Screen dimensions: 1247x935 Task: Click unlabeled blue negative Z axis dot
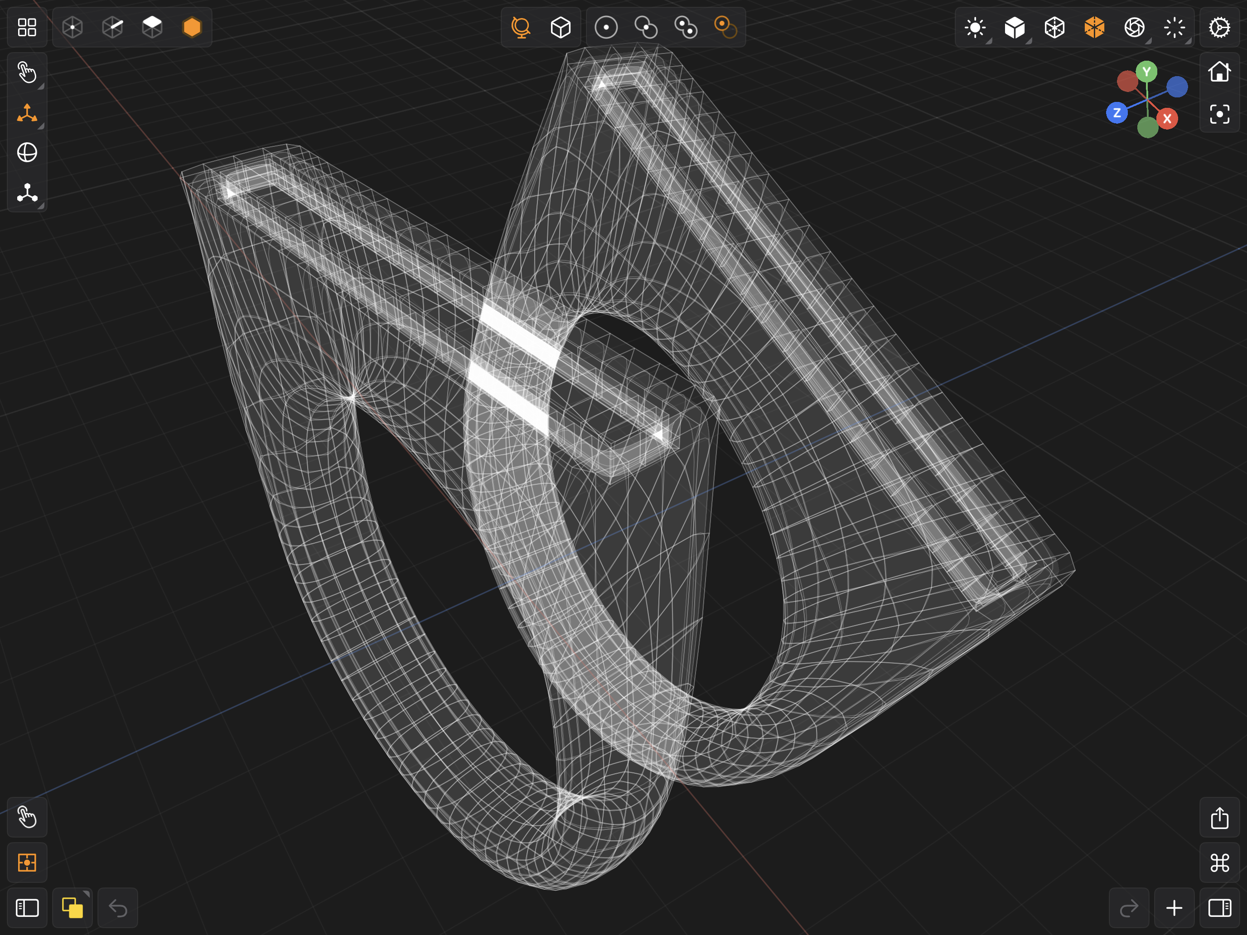(1177, 87)
